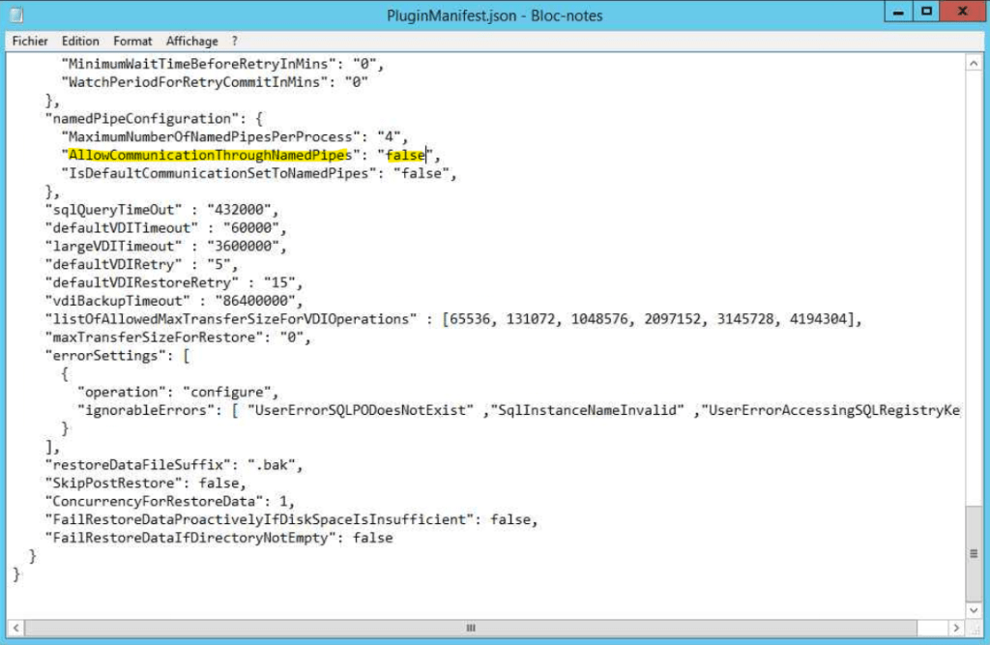Click the horizontal scrollbar right arrow
This screenshot has width=990, height=645.
955,627
